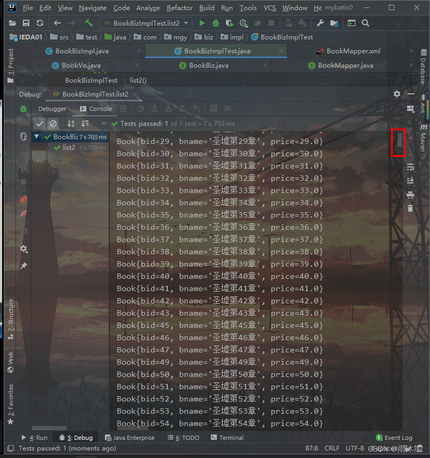This screenshot has width=430, height=458.
Task: Open the Database tool window
Action: [x=423, y=67]
